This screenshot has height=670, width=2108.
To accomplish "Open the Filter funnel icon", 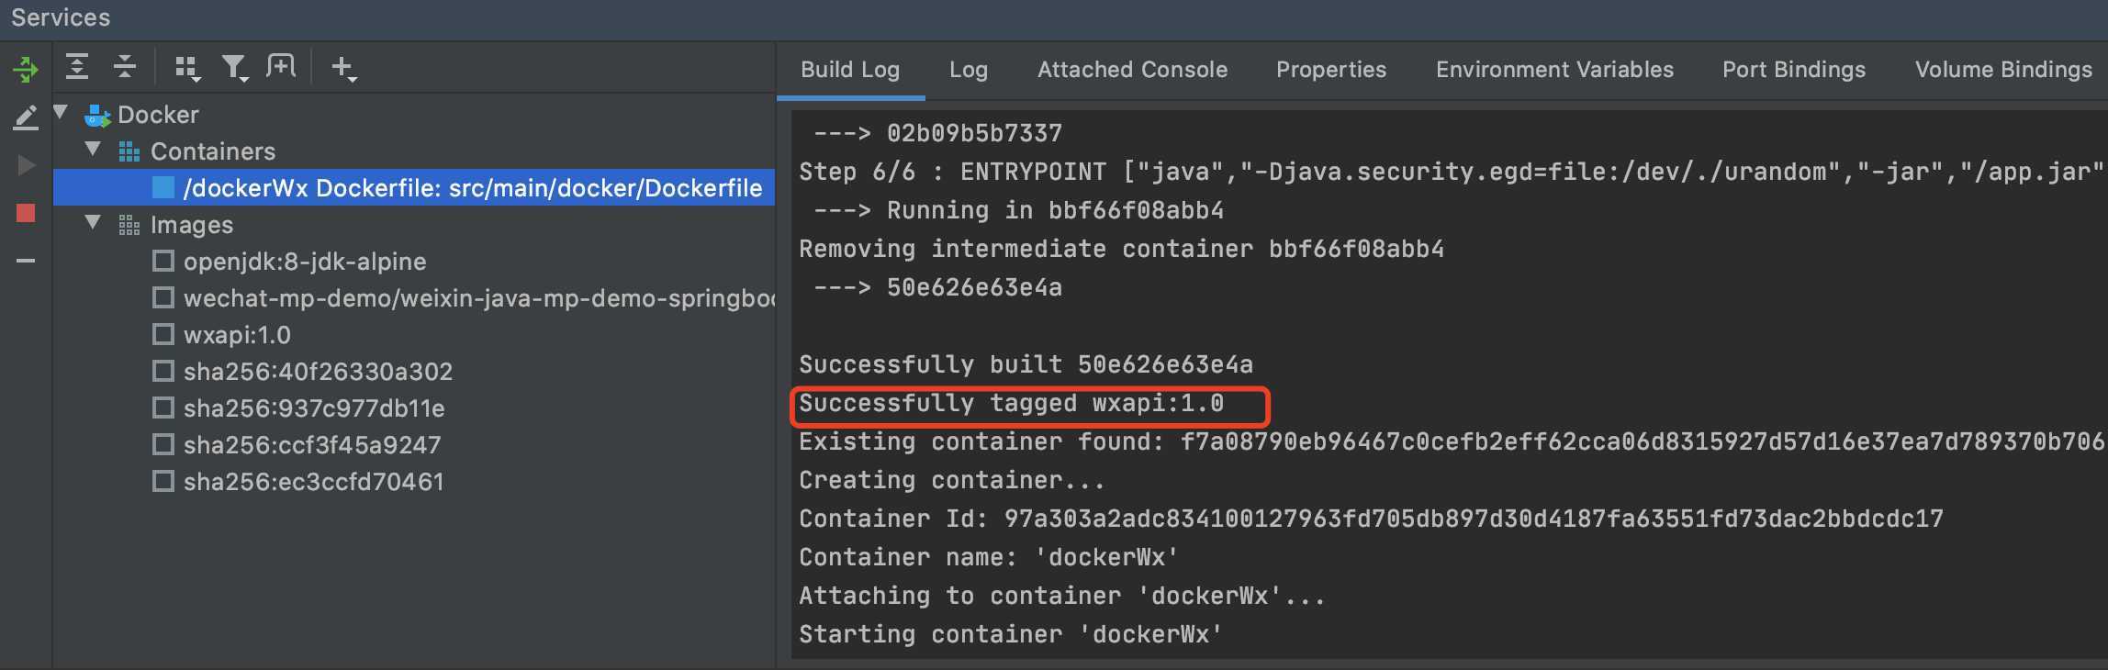I will pyautogui.click(x=235, y=68).
